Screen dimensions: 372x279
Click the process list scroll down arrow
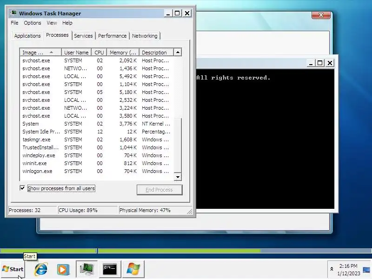click(178, 177)
